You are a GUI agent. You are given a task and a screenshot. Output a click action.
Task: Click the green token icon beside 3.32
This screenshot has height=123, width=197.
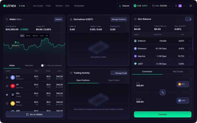pyautogui.click(x=135, y=6)
